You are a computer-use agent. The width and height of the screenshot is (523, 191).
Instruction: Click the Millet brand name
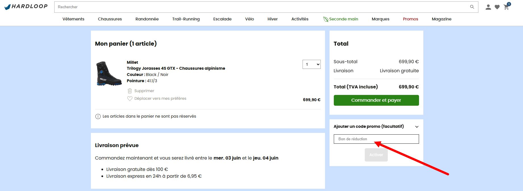point(132,62)
